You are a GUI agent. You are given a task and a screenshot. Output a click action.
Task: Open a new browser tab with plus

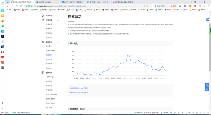[139, 2]
